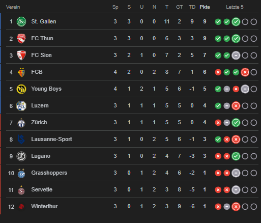Click the Grasshoppers club logo

pos(21,173)
